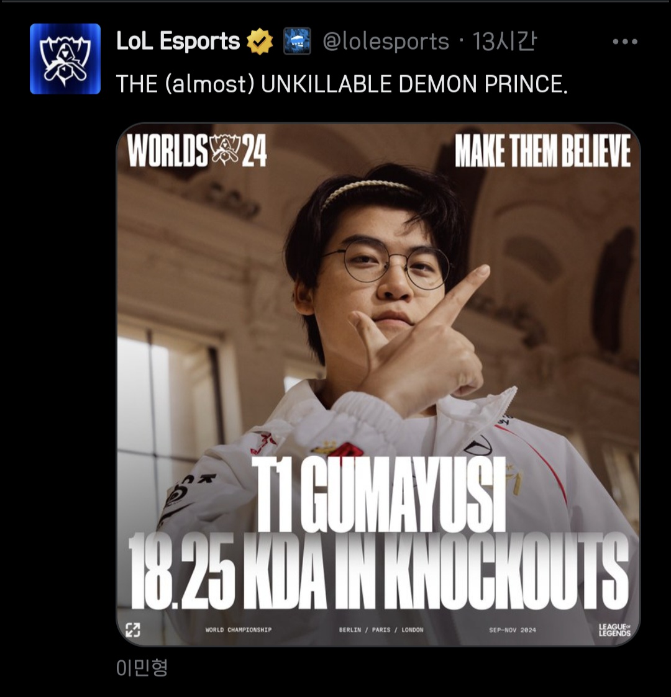Viewport: 671px width, 697px height.
Task: Click the SEP-NOV 2024 footer text
Action: pyautogui.click(x=512, y=630)
